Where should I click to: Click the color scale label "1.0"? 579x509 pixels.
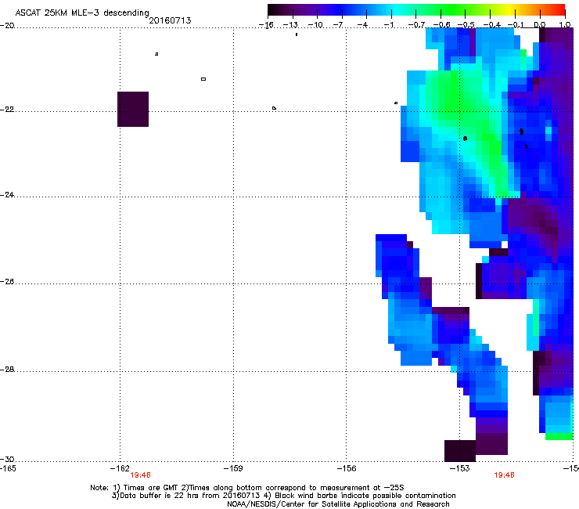(565, 25)
